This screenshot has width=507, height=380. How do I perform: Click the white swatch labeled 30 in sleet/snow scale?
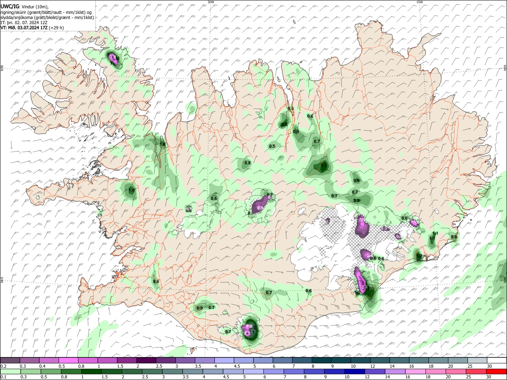tap(497, 360)
